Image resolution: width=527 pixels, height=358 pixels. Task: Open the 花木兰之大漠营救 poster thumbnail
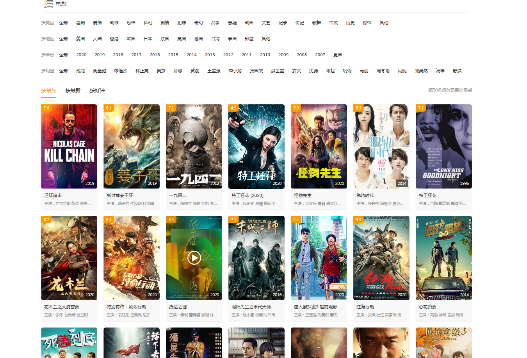point(69,258)
